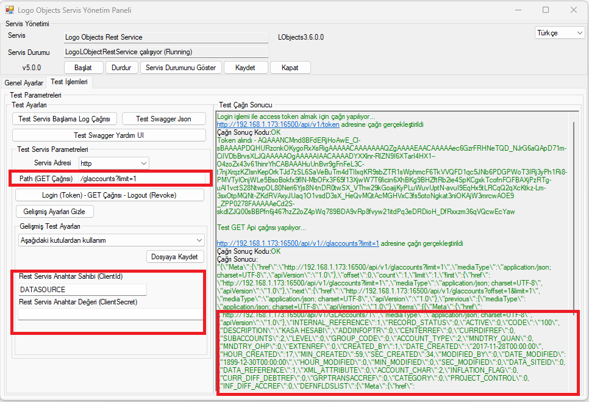Viewport: 589px width, 402px height.
Task: Run Test Servis Başlama Log Çağrısı
Action: tap(65, 119)
